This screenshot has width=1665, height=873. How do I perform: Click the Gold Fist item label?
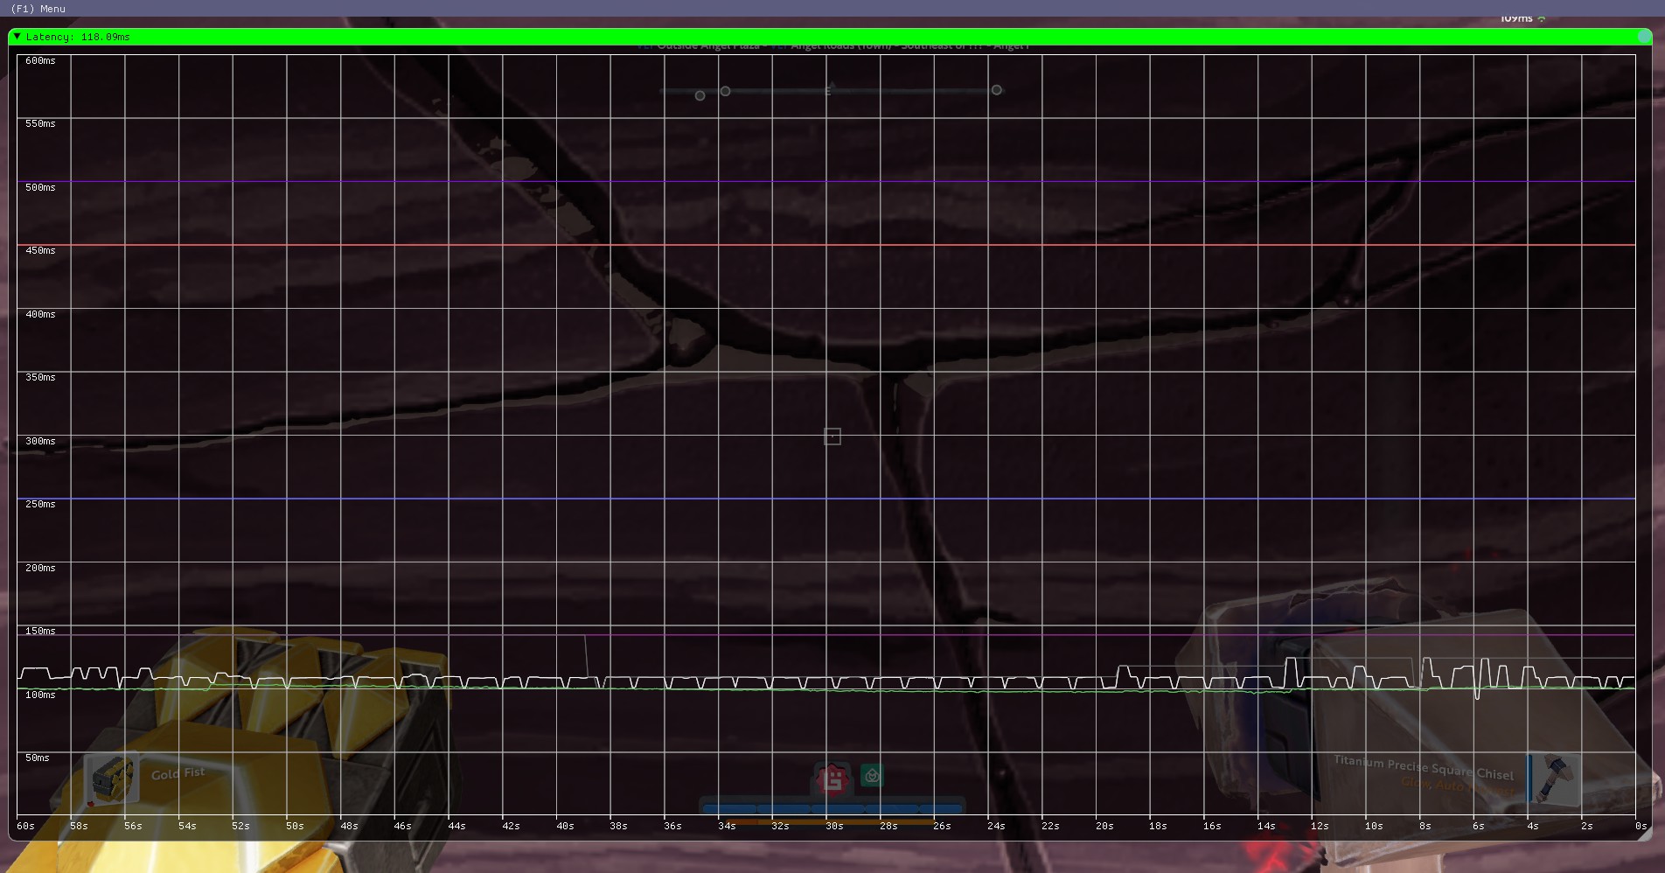click(178, 773)
